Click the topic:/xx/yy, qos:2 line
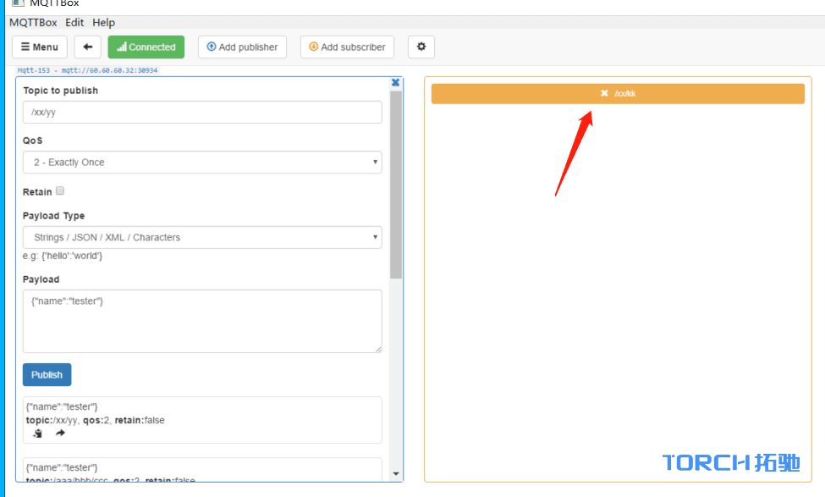 click(x=96, y=420)
